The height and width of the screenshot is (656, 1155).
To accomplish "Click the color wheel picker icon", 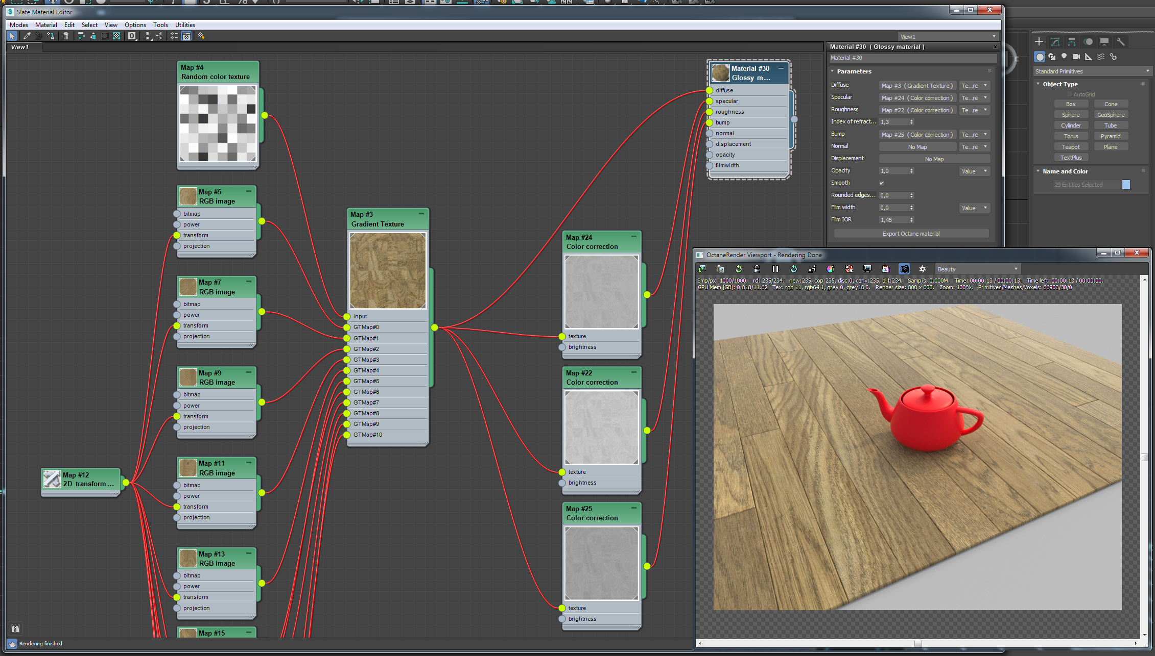I will point(830,269).
